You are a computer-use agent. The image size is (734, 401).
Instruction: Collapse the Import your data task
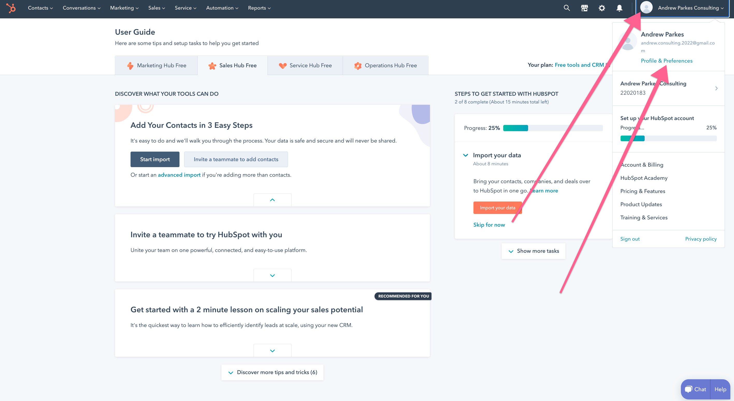click(x=466, y=155)
